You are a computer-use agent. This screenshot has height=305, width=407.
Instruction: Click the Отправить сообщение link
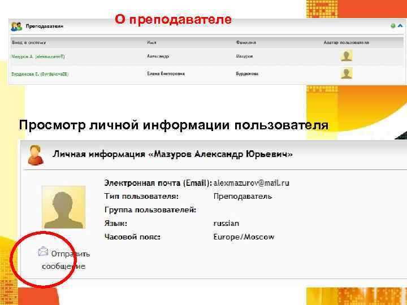[64, 260]
